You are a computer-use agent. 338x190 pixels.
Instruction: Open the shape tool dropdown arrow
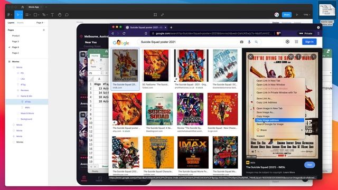[x=39, y=15]
